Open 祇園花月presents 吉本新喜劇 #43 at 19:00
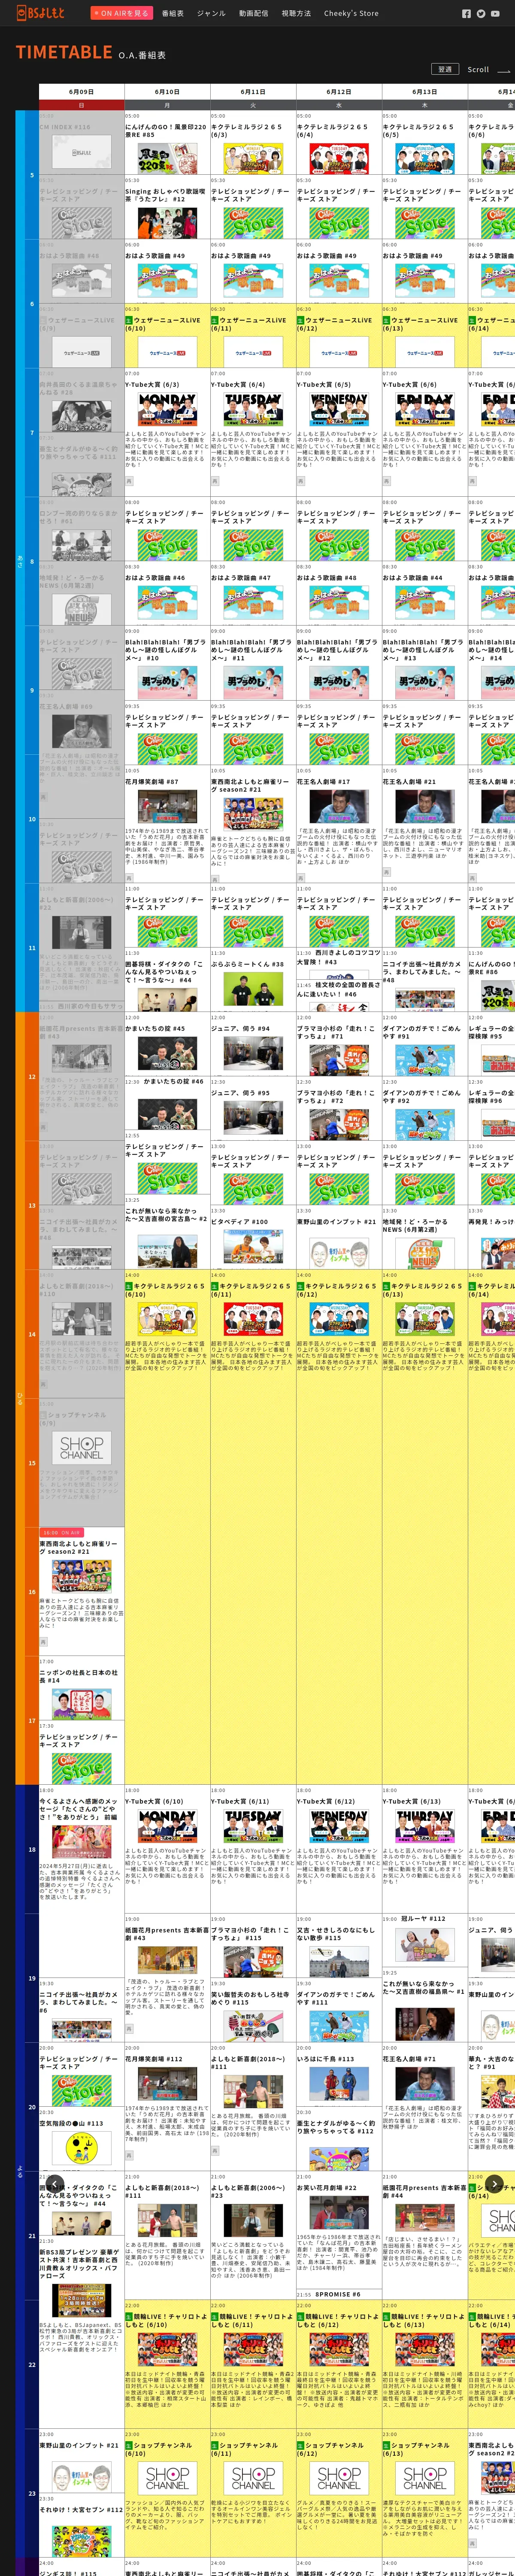The width and height of the screenshot is (515, 2576). [167, 1979]
